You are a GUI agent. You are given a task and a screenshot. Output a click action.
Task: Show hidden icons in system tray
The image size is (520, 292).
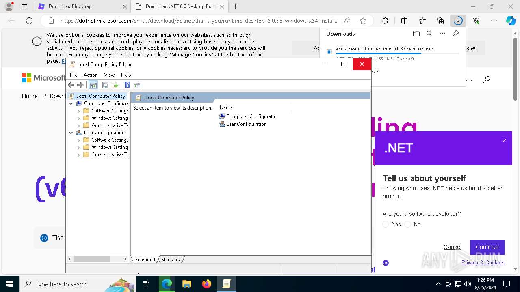coord(438,284)
